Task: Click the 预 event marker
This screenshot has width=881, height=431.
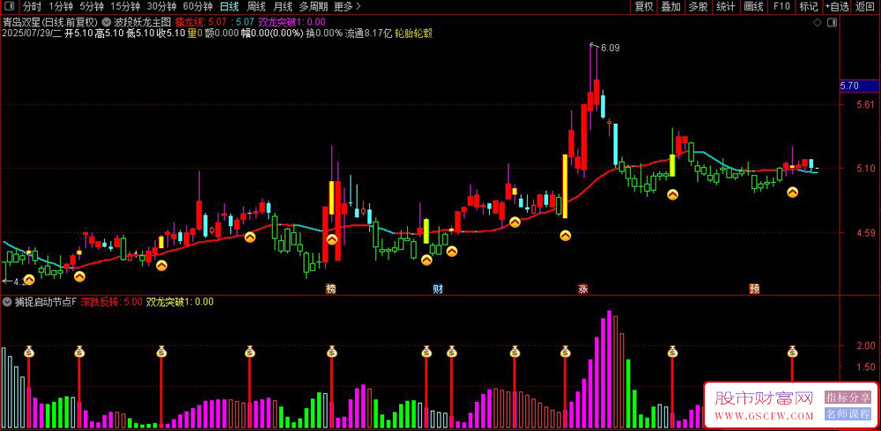Action: pos(755,289)
